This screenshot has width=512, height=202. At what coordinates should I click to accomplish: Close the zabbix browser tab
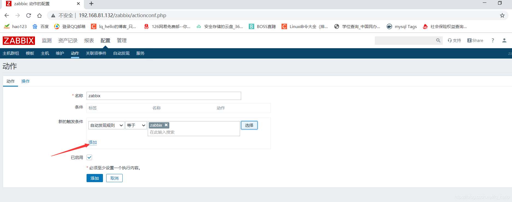tap(78, 4)
